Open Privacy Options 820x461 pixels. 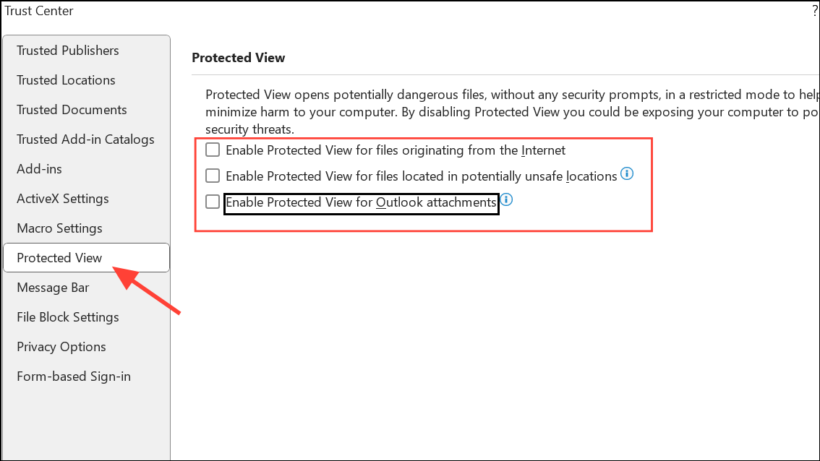click(x=61, y=346)
